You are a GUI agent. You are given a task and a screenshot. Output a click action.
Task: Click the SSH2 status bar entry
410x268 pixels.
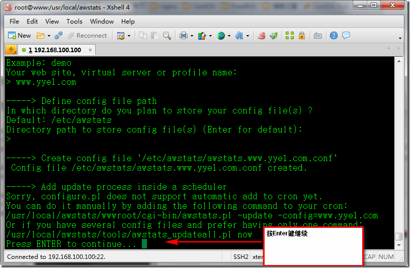[240, 257]
